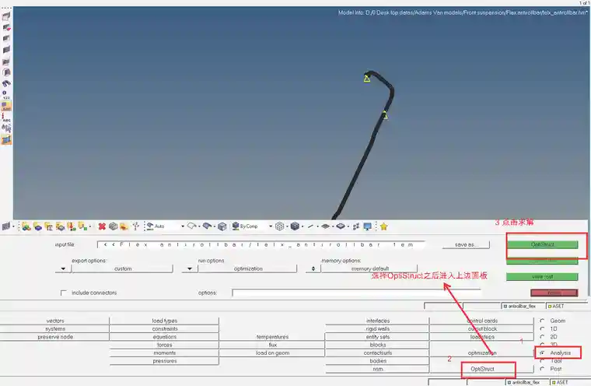
Task: Click the yellow star favorites icon
Action: coord(383,226)
